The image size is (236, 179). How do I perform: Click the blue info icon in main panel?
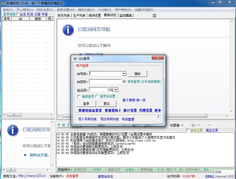[68, 30]
